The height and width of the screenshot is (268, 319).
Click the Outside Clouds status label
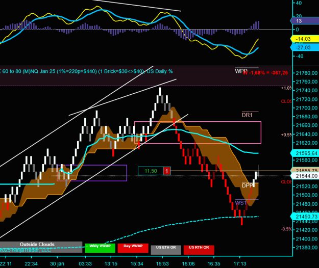pos(37,245)
